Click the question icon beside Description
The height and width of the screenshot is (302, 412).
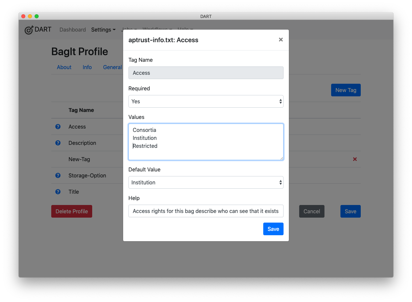[x=58, y=143]
